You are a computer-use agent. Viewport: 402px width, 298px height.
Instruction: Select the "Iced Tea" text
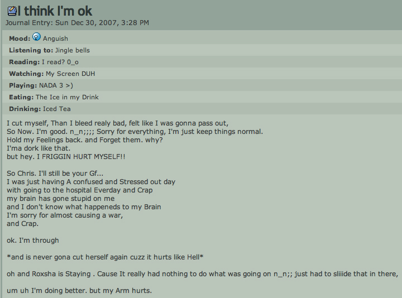click(57, 109)
